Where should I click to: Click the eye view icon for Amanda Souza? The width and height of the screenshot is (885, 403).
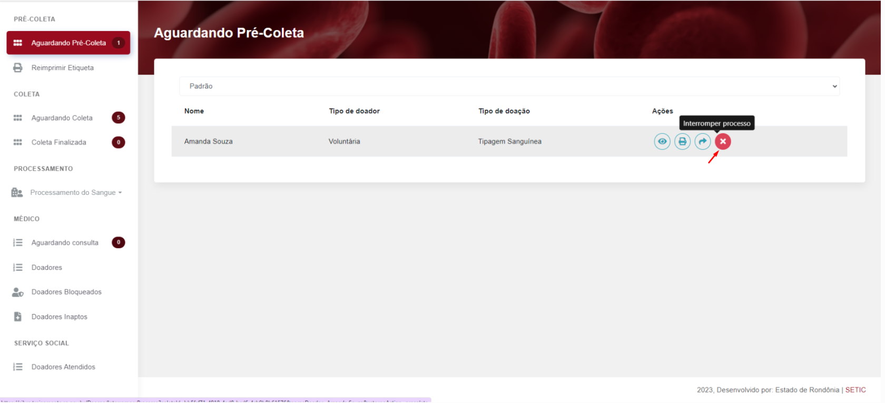pyautogui.click(x=662, y=141)
